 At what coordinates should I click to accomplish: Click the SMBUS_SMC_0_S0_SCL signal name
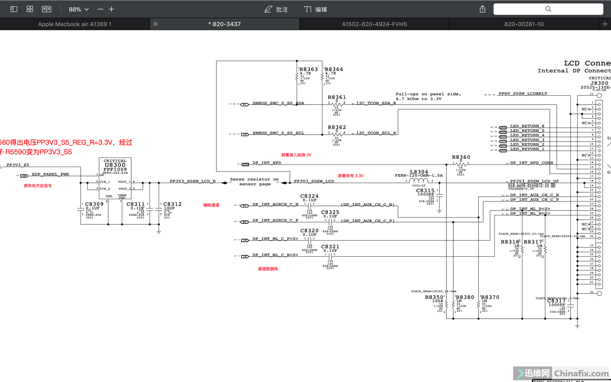click(x=278, y=133)
